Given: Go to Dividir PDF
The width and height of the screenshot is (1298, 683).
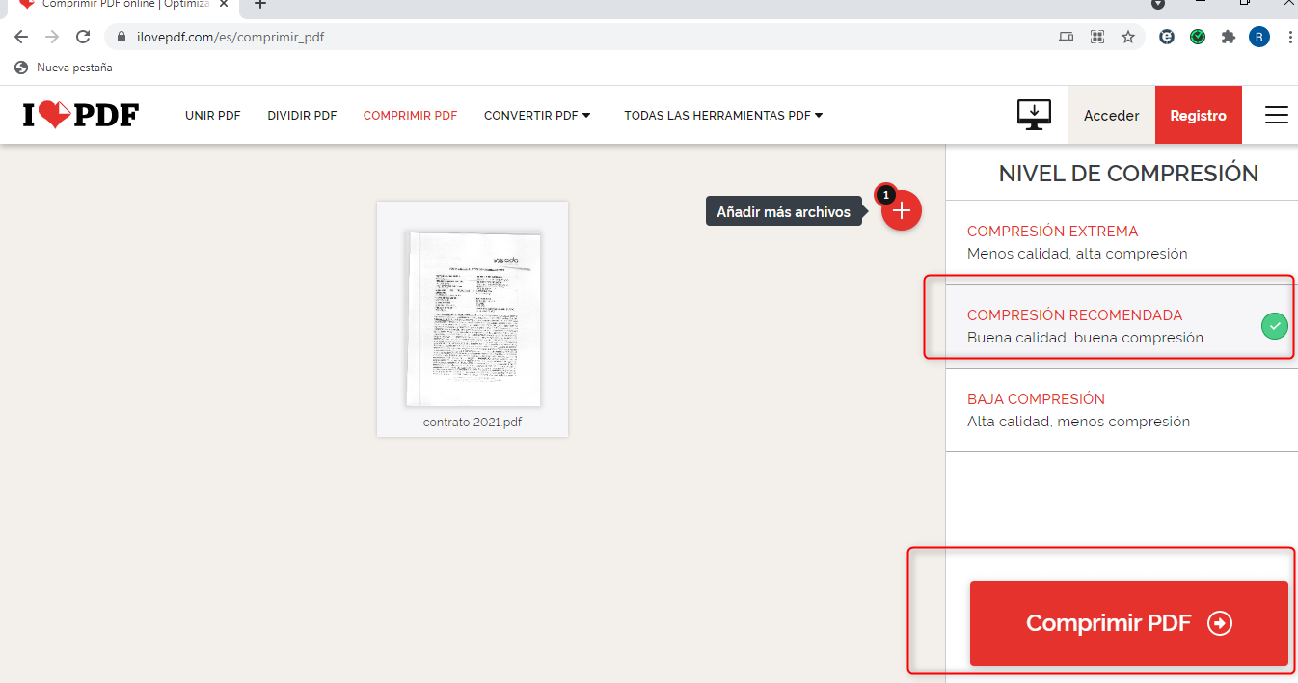Looking at the screenshot, I should click(x=302, y=116).
